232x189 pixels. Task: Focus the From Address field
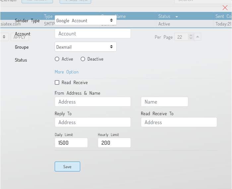(x=93, y=102)
